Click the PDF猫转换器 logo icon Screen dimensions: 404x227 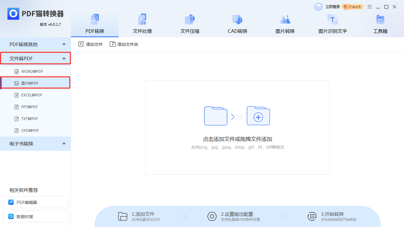click(13, 14)
